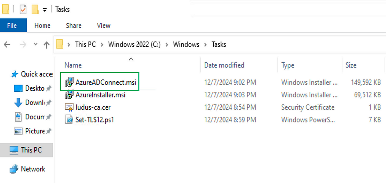
Task: Click the Properties checkmark icon in the title bar
Action: tap(23, 9)
